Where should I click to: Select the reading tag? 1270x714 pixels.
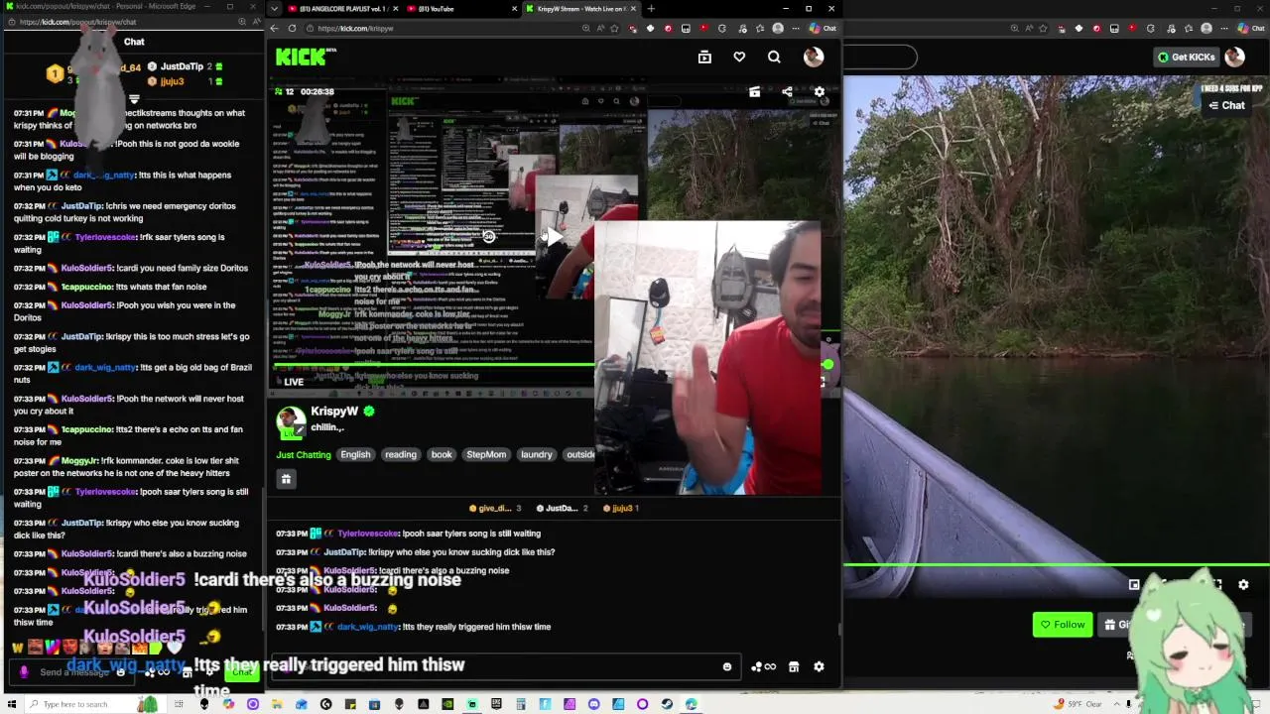pyautogui.click(x=401, y=455)
